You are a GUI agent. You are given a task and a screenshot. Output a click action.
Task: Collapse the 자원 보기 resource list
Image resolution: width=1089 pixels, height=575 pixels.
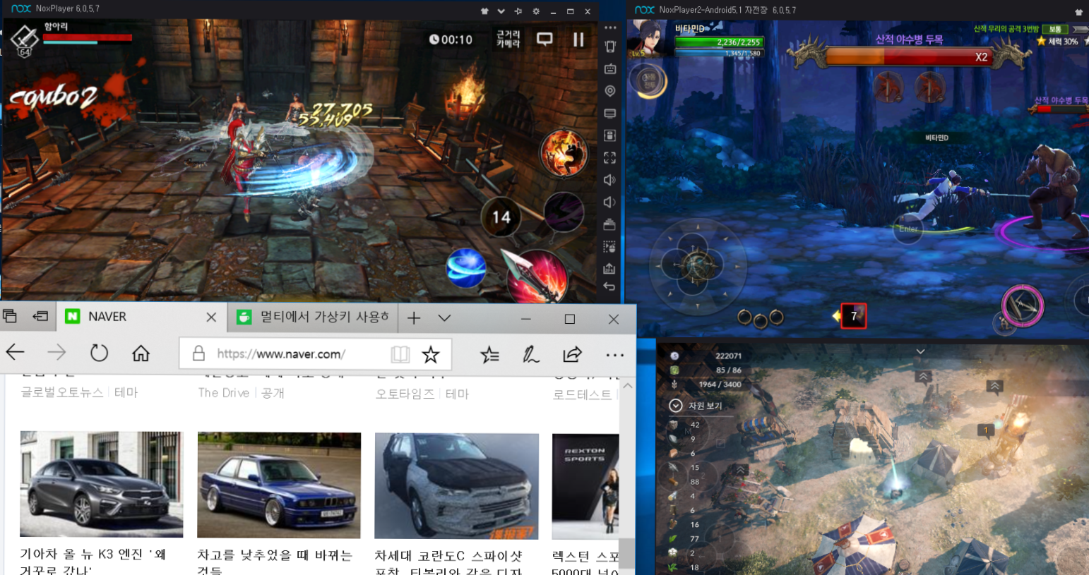coord(676,406)
